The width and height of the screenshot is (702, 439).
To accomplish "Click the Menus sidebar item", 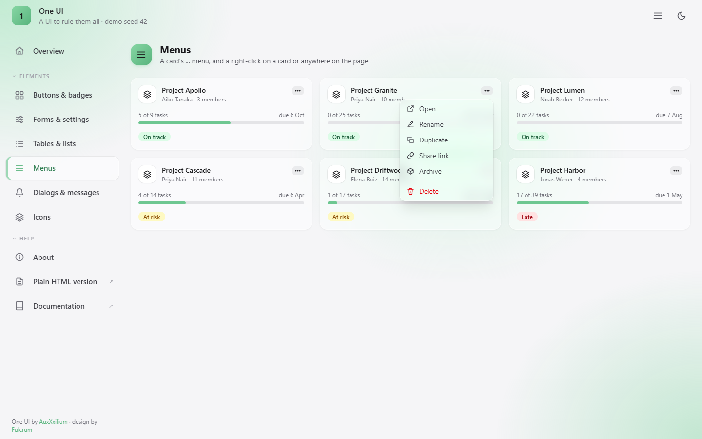I will (x=62, y=168).
